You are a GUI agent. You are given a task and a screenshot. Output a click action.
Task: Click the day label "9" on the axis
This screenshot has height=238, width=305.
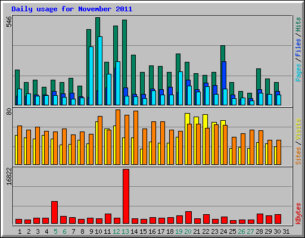coord(91,231)
